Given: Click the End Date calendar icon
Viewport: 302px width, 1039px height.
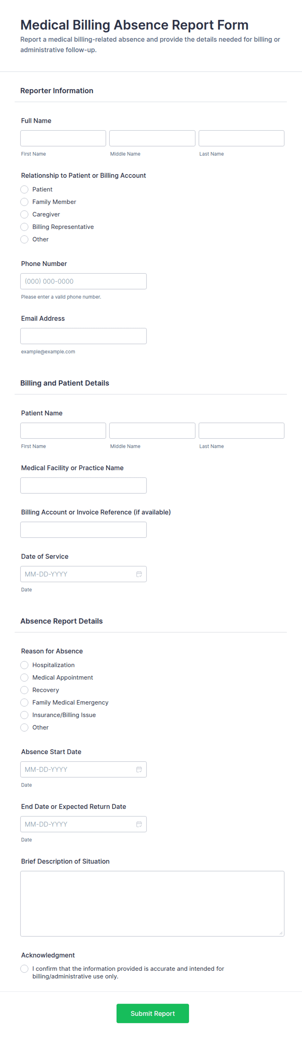Looking at the screenshot, I should coord(139,824).
